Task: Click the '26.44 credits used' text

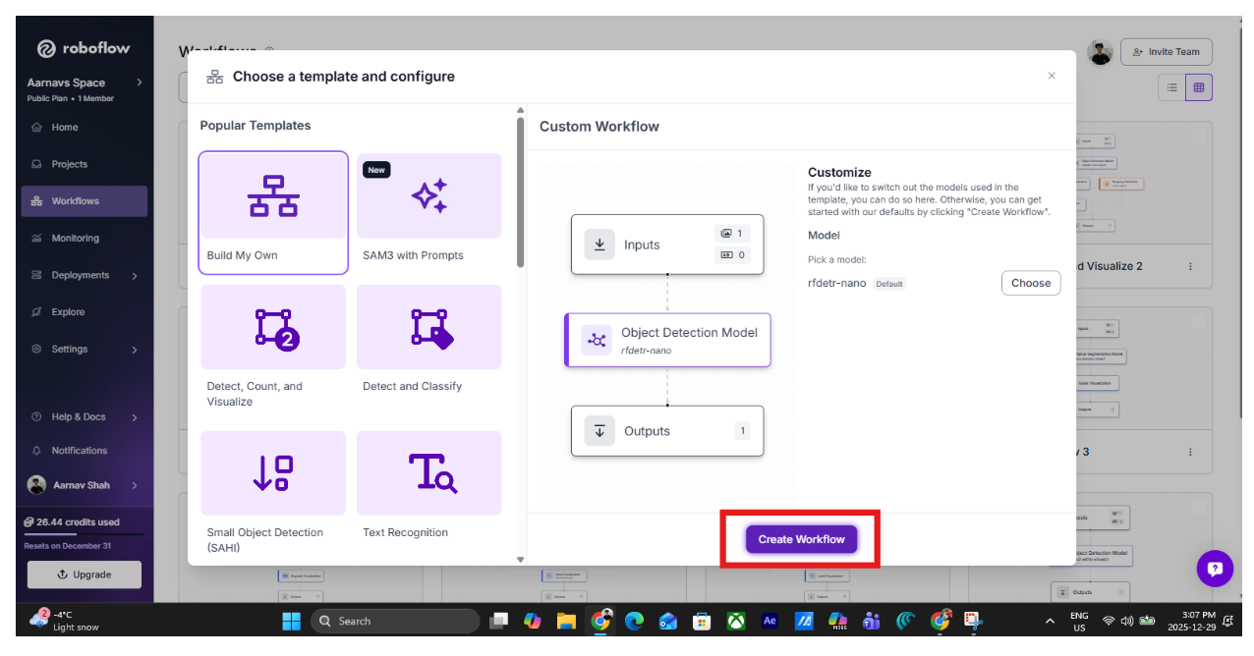Action: [79, 522]
